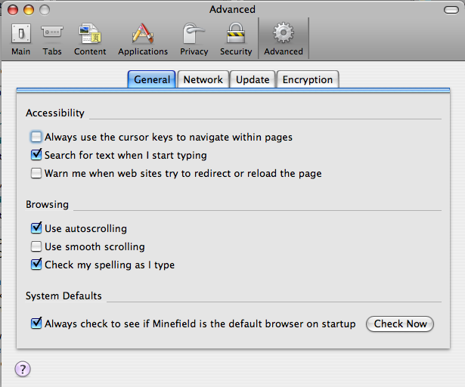465x387 pixels.
Task: Open the Main preferences pane
Action: [x=20, y=40]
